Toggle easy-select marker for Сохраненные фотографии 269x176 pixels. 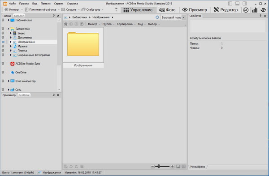pos(3,55)
